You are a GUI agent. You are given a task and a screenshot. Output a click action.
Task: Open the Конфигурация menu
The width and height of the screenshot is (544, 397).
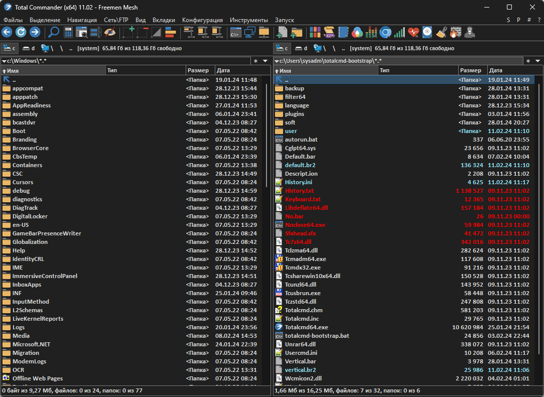[202, 20]
